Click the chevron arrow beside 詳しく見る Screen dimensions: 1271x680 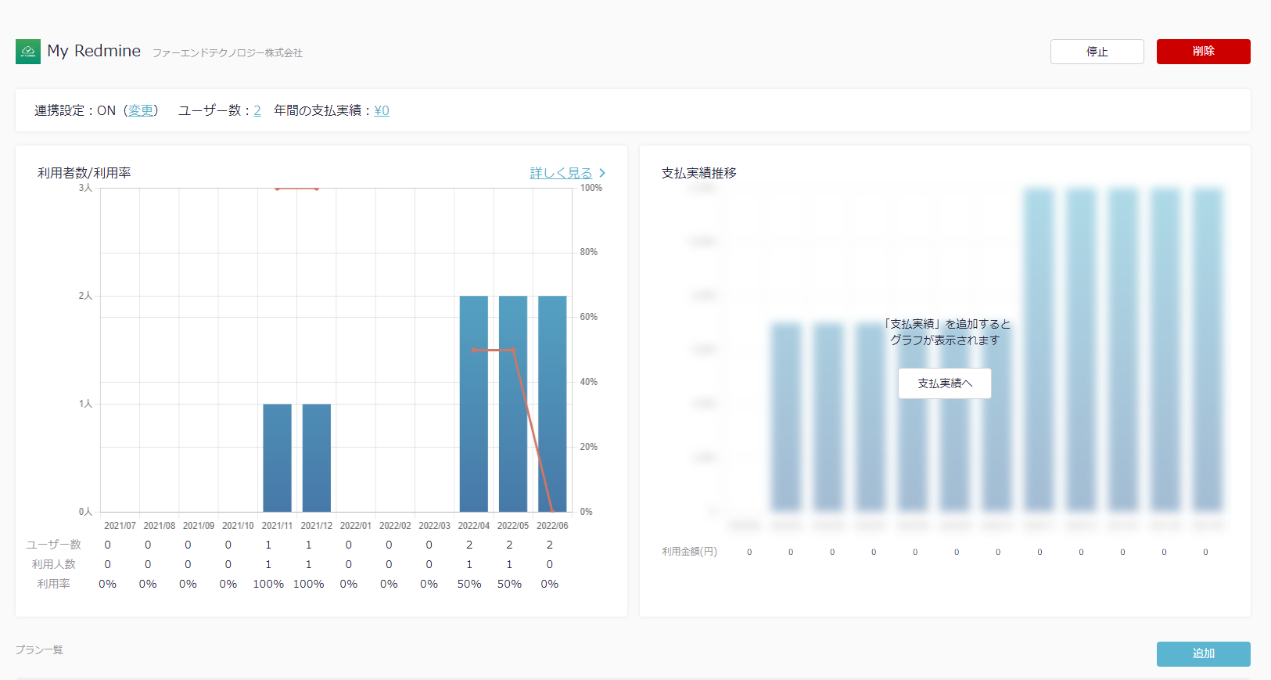(x=602, y=173)
